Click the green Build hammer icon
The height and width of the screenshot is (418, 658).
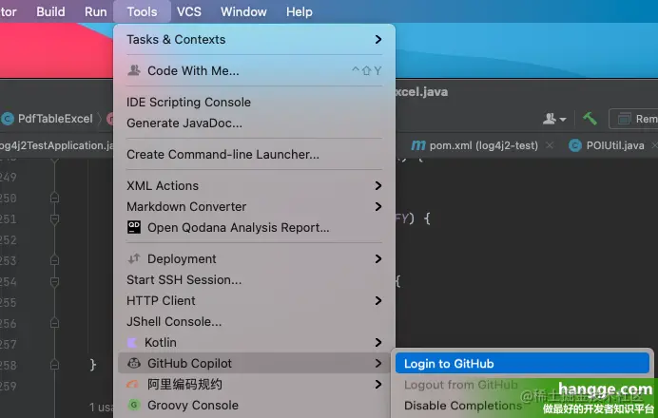tap(590, 119)
